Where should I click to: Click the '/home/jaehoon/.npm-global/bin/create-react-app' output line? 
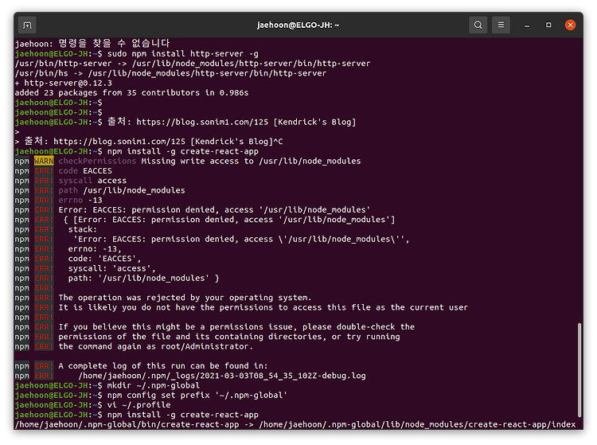(x=295, y=424)
